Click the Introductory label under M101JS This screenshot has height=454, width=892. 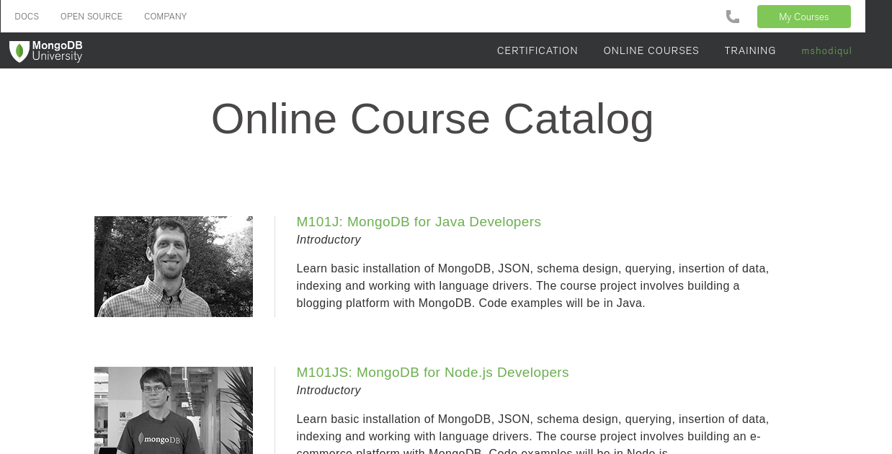pos(329,391)
